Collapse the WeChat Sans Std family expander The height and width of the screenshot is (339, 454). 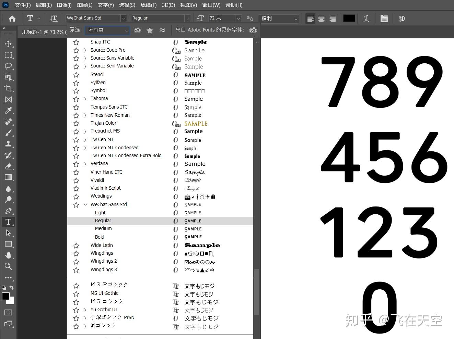pos(85,204)
